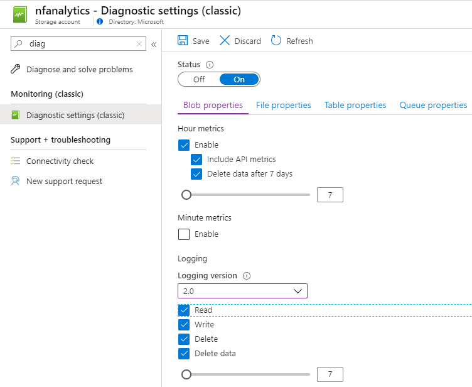472x387 pixels.
Task: Open Diagnose and solve problems wrench icon
Action: pyautogui.click(x=15, y=69)
